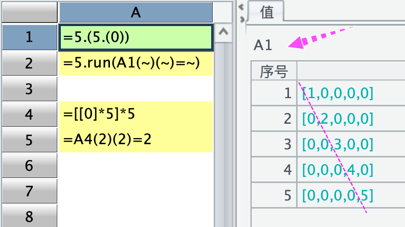The image size is (405, 227).
Task: Click the vertical scrollbar track of grid
Action: 223,134
